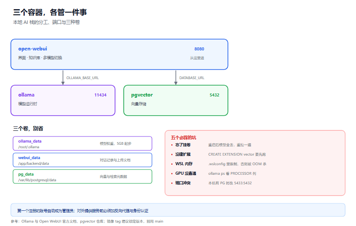This screenshot has height=226, width=356.
Task: Click the 向量存储 description
Action: click(x=138, y=104)
